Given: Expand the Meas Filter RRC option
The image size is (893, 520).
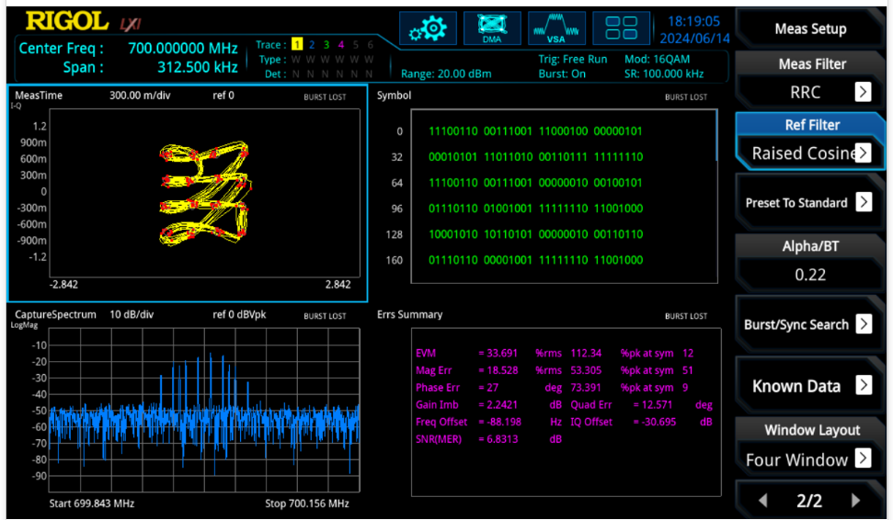Looking at the screenshot, I should (x=863, y=92).
